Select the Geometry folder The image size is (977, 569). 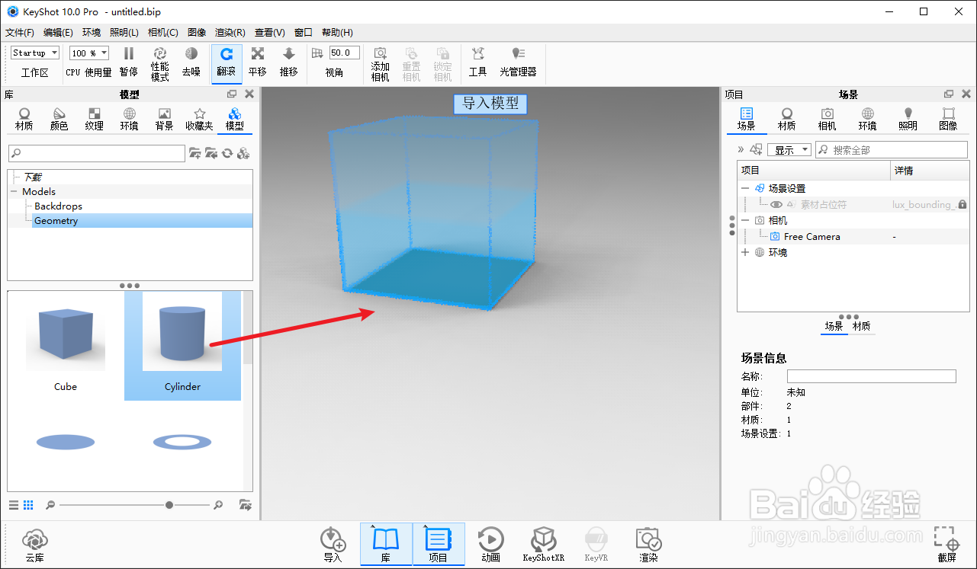click(x=56, y=221)
